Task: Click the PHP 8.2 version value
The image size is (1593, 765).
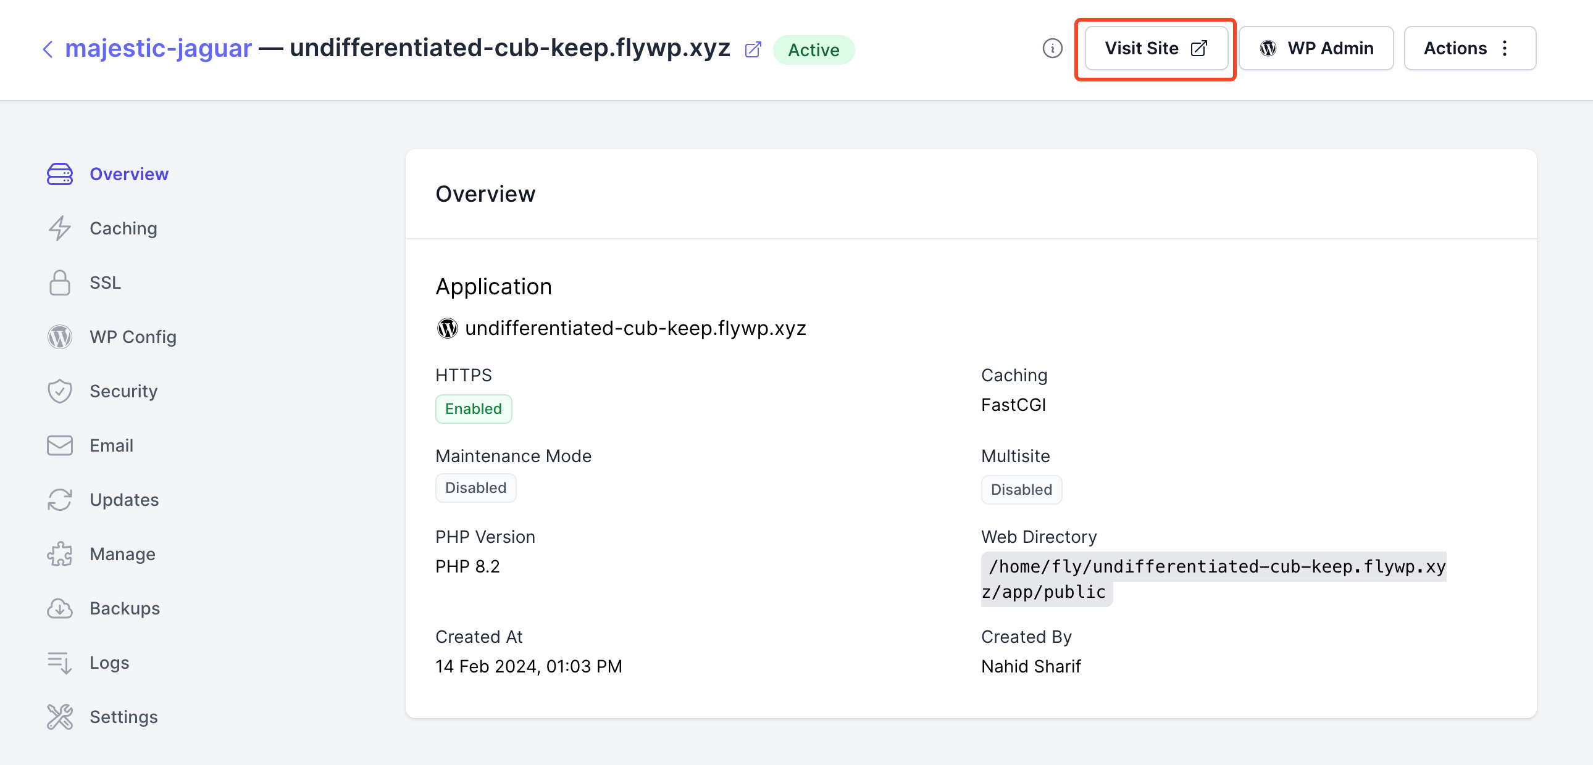Action: click(467, 566)
